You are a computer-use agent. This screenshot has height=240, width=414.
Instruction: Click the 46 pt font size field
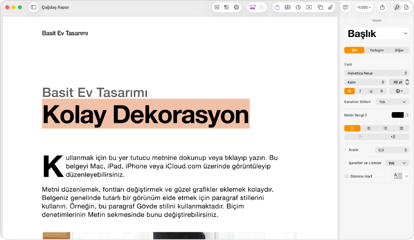396,82
